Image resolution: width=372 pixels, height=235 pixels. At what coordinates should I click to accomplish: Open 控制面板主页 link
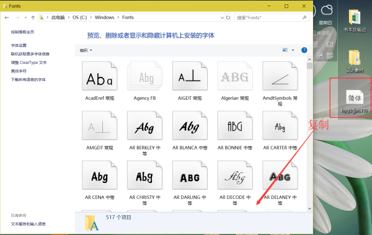[x=22, y=32]
